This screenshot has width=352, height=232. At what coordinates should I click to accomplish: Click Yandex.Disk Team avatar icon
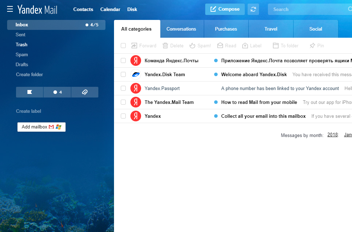pos(136,74)
